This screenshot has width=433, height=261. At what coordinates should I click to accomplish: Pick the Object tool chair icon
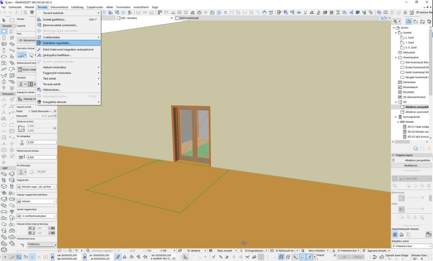pyautogui.click(x=12, y=57)
